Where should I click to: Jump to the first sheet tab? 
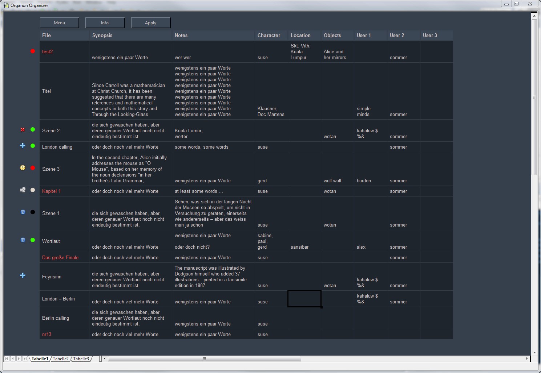coord(7,359)
